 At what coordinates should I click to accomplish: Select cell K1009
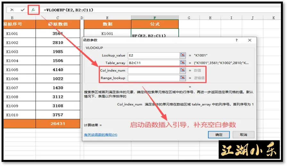[x=20, y=106]
